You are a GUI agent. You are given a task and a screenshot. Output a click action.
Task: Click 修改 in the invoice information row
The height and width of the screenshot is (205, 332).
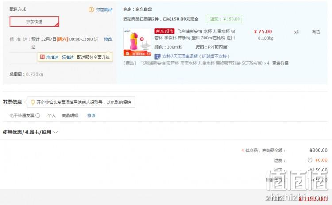pyautogui.click(x=92, y=115)
